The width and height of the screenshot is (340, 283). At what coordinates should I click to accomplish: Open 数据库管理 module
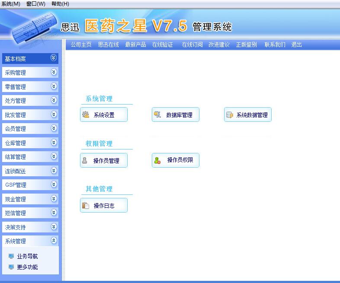pos(176,114)
